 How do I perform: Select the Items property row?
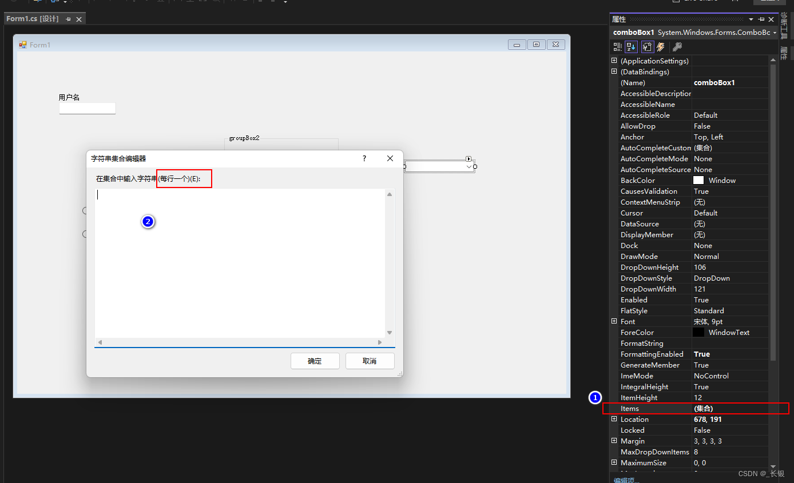[689, 408]
